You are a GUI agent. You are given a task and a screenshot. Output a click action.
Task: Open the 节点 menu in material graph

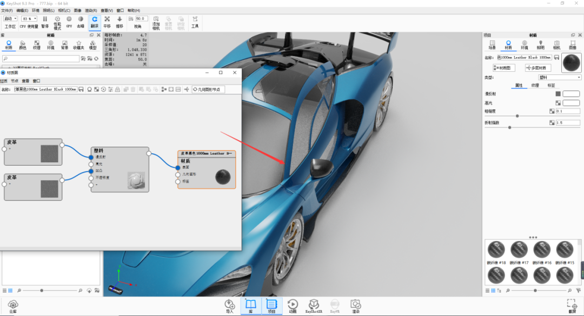pos(15,80)
